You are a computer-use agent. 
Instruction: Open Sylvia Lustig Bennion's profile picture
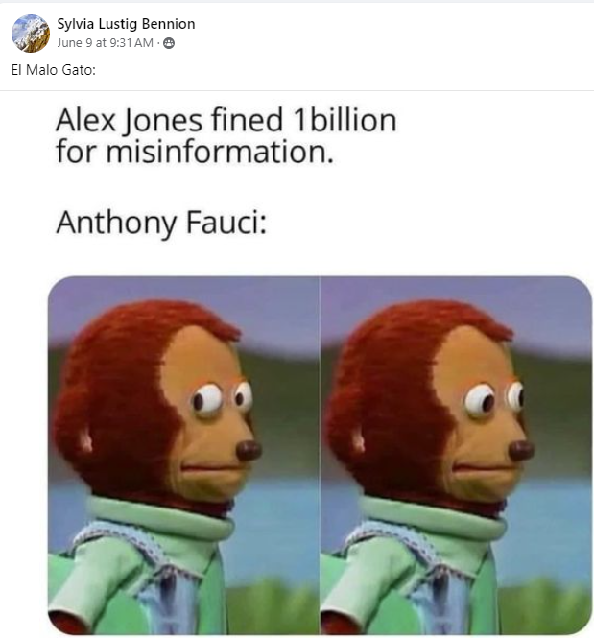(x=31, y=34)
